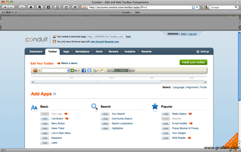Click the toolbar preview scroll right arrow
The width and height of the screenshot is (241, 152).
click(205, 82)
